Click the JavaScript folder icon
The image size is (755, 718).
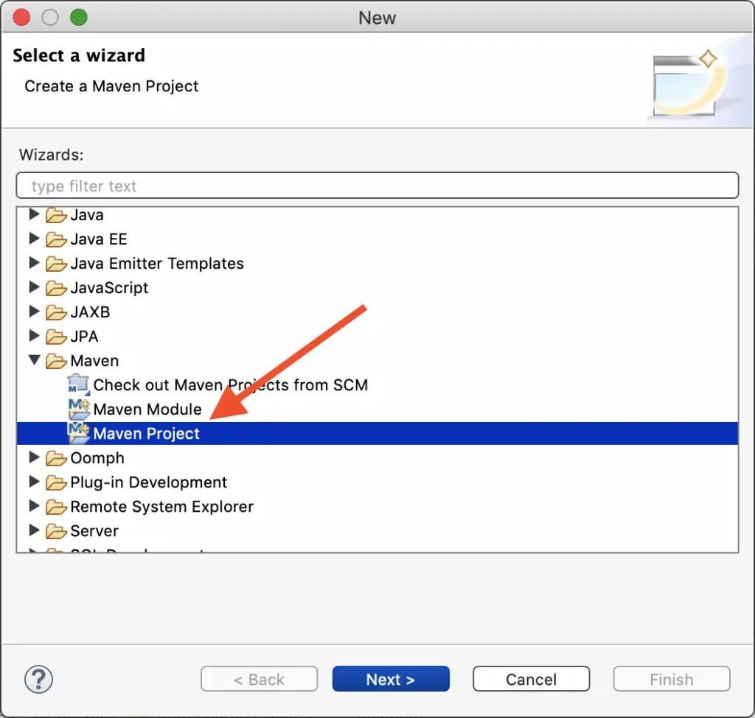(x=57, y=287)
